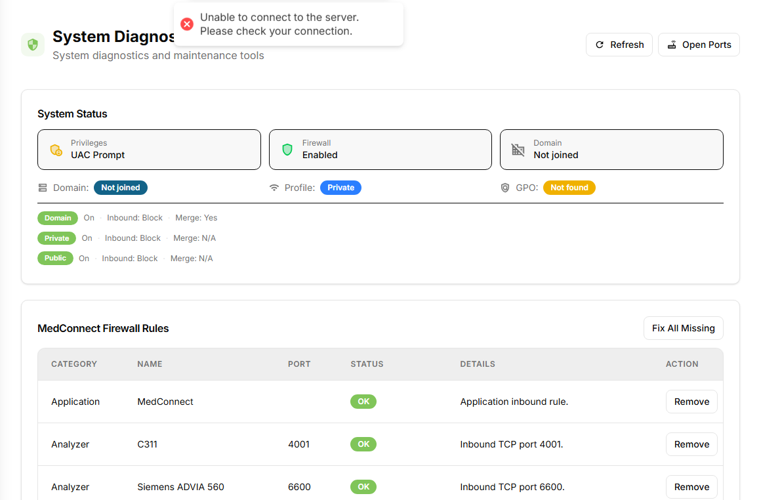
Task: Click the green Firewall shield icon
Action: [287, 150]
